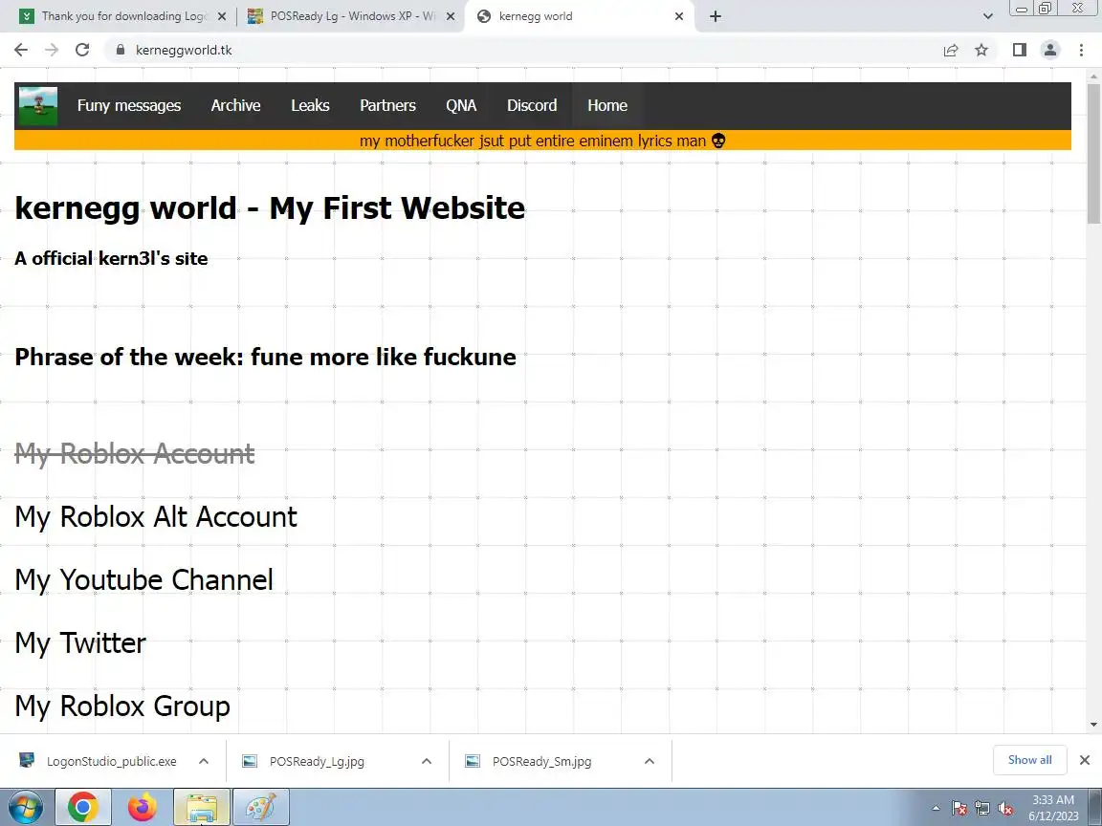Open Paint from the taskbar
Viewport: 1102px width, 826px height.
click(261, 807)
